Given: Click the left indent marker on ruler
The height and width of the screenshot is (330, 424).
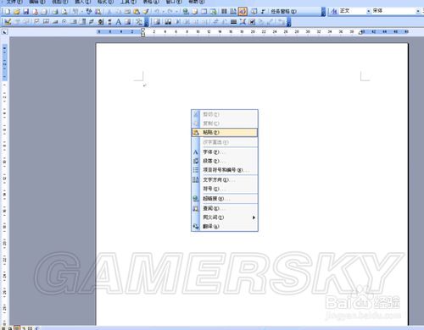Looking at the screenshot, I should coord(143,35).
